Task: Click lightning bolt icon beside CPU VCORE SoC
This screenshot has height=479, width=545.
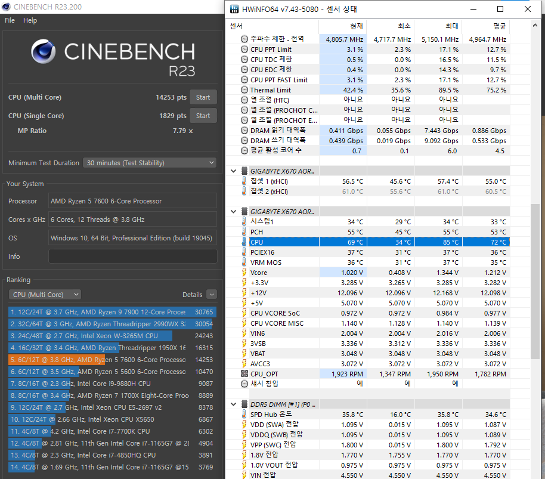Action: pyautogui.click(x=244, y=313)
